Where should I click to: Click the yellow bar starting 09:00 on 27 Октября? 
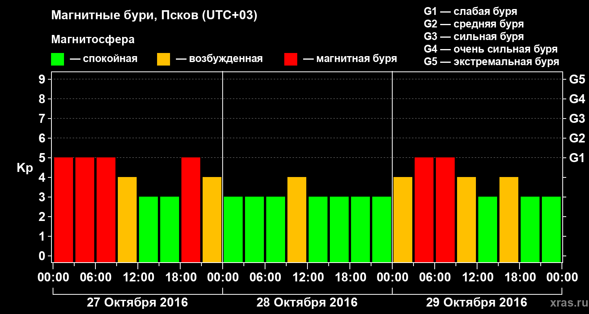point(127,219)
